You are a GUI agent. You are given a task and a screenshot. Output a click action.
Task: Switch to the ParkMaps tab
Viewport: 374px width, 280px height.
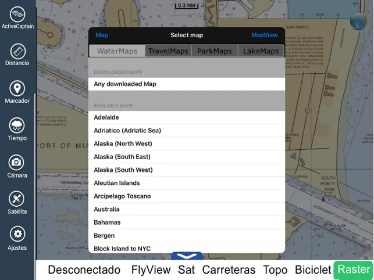tap(215, 51)
